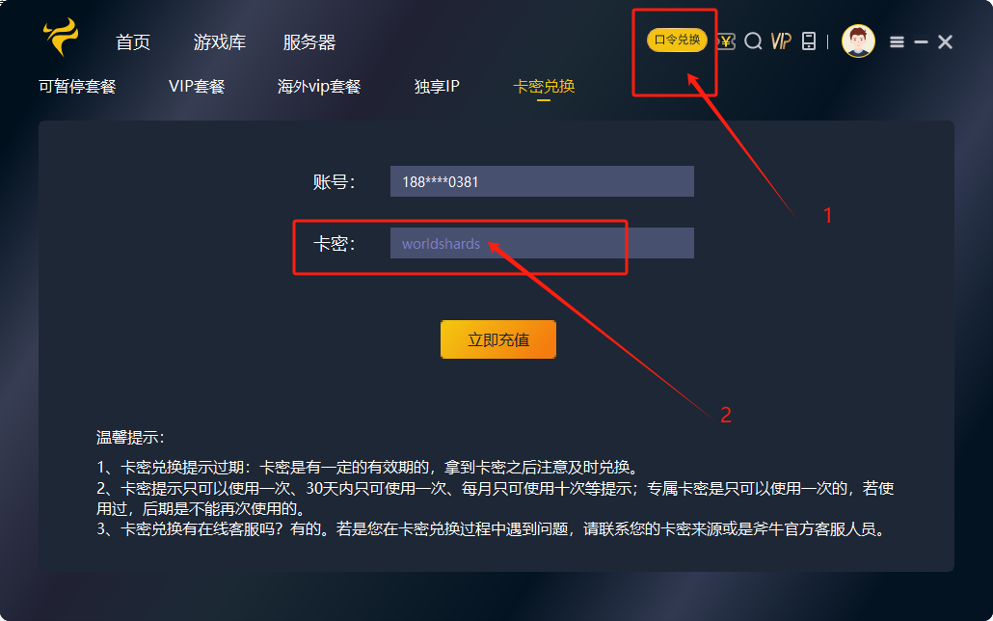This screenshot has width=993, height=621.
Task: Switch to VIP套餐 tab
Action: 197,86
